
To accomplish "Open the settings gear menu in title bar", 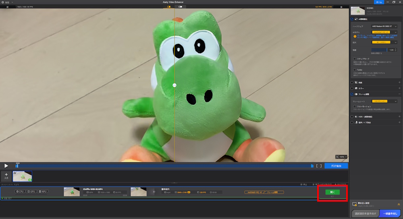I will tap(3, 2).
